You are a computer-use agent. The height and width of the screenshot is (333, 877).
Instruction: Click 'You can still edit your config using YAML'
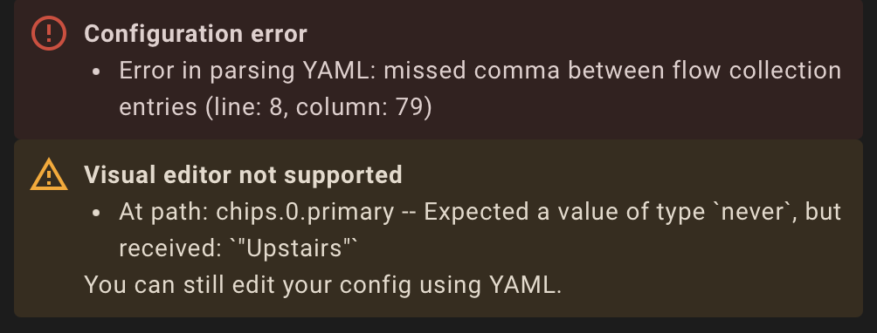coord(322,284)
